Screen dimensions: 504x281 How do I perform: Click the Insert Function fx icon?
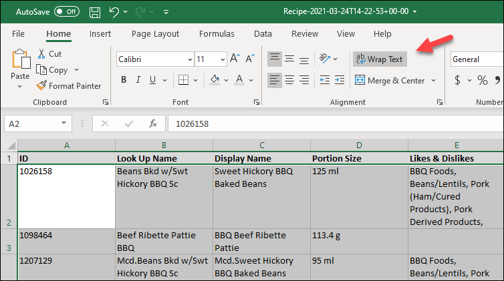pos(153,123)
